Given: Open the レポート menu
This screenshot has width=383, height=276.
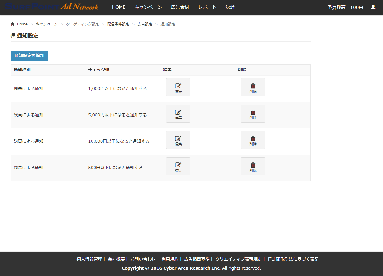Looking at the screenshot, I should click(208, 7).
